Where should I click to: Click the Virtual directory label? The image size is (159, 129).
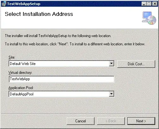20,73
